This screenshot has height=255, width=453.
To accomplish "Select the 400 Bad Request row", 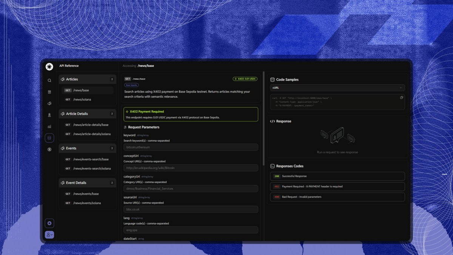I will 337,197.
